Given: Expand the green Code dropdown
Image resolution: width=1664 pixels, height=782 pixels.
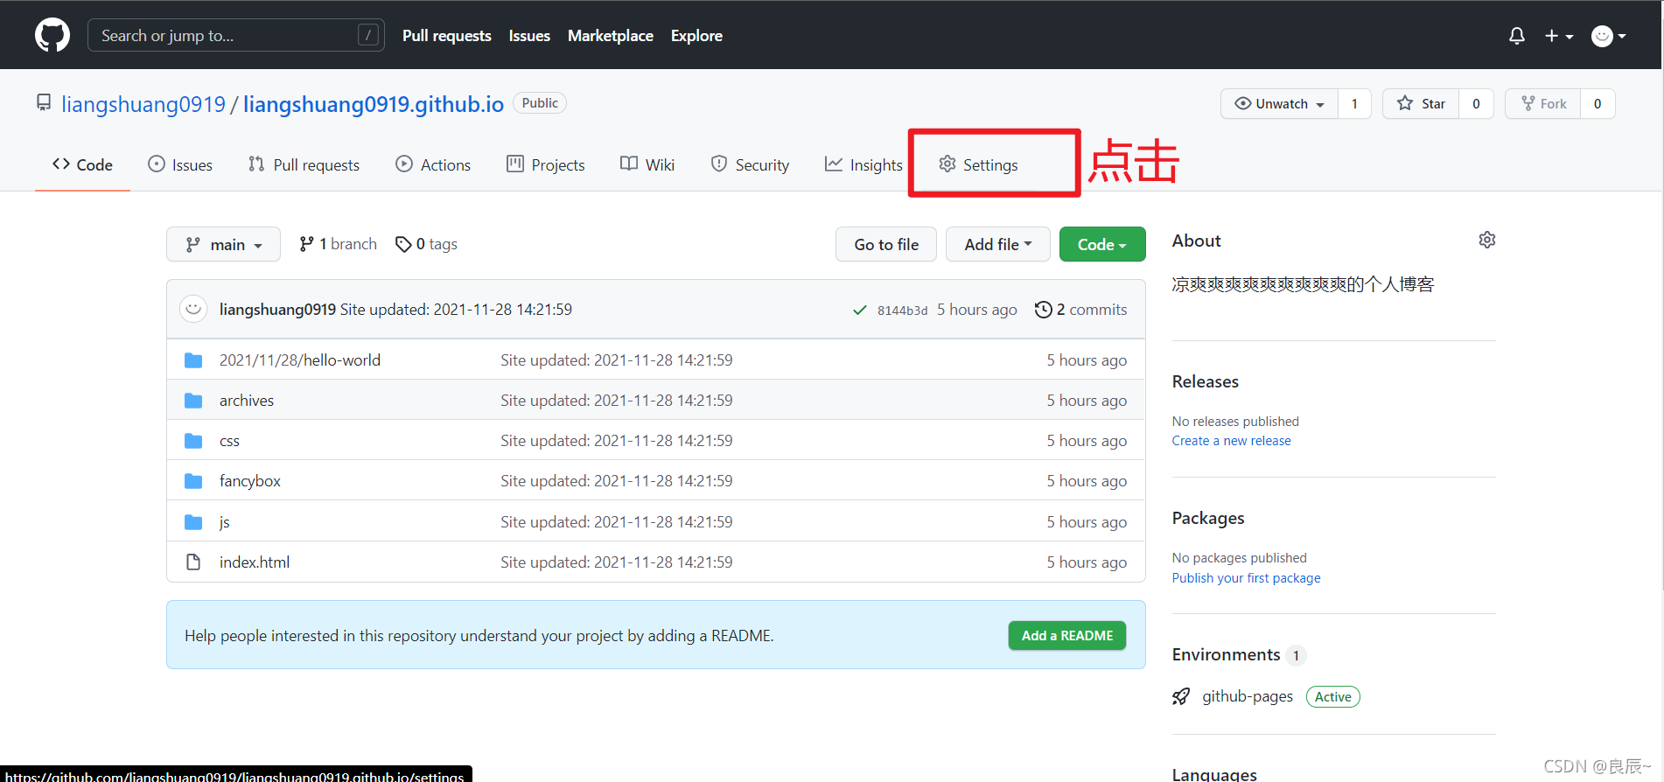Looking at the screenshot, I should pyautogui.click(x=1102, y=244).
